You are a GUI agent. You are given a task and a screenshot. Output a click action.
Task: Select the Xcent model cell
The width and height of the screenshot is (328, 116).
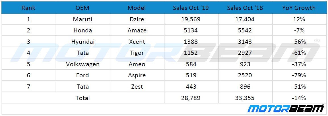point(137,42)
